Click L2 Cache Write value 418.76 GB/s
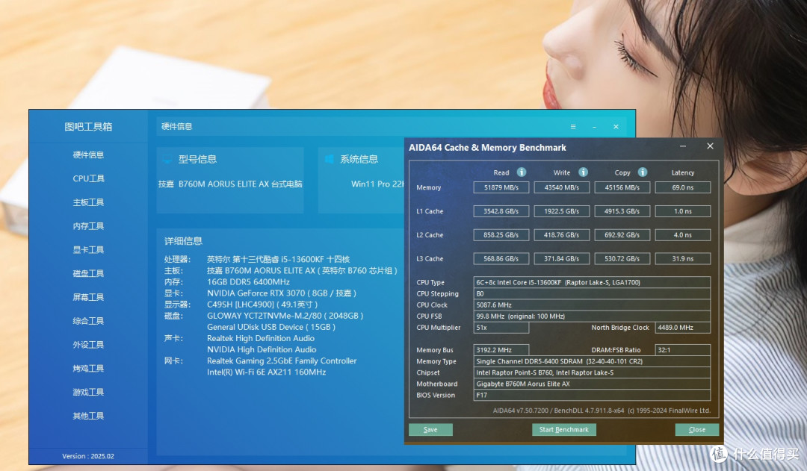 [x=561, y=235]
